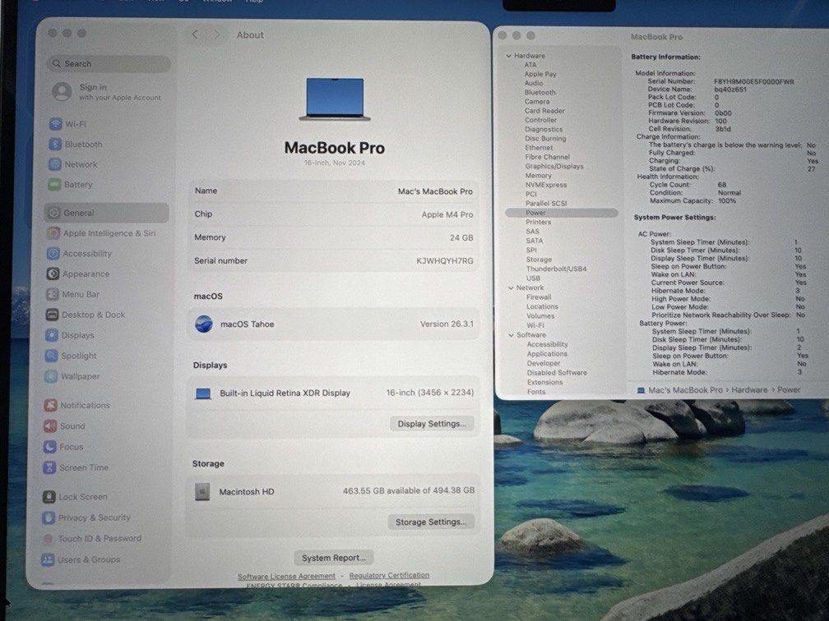829x621 pixels.
Task: Go forward with the About forward arrow
Action: click(215, 34)
